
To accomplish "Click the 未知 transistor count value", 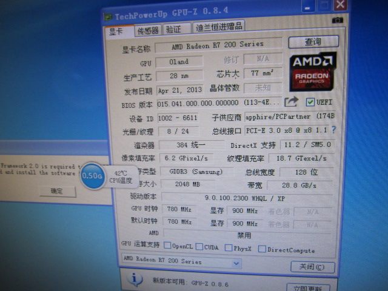I will tap(263, 87).
